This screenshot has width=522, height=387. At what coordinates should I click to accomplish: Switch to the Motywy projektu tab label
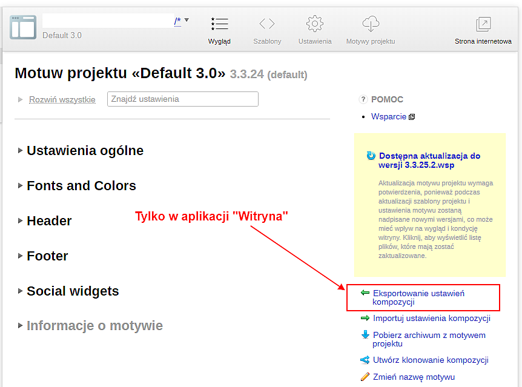[x=371, y=41]
